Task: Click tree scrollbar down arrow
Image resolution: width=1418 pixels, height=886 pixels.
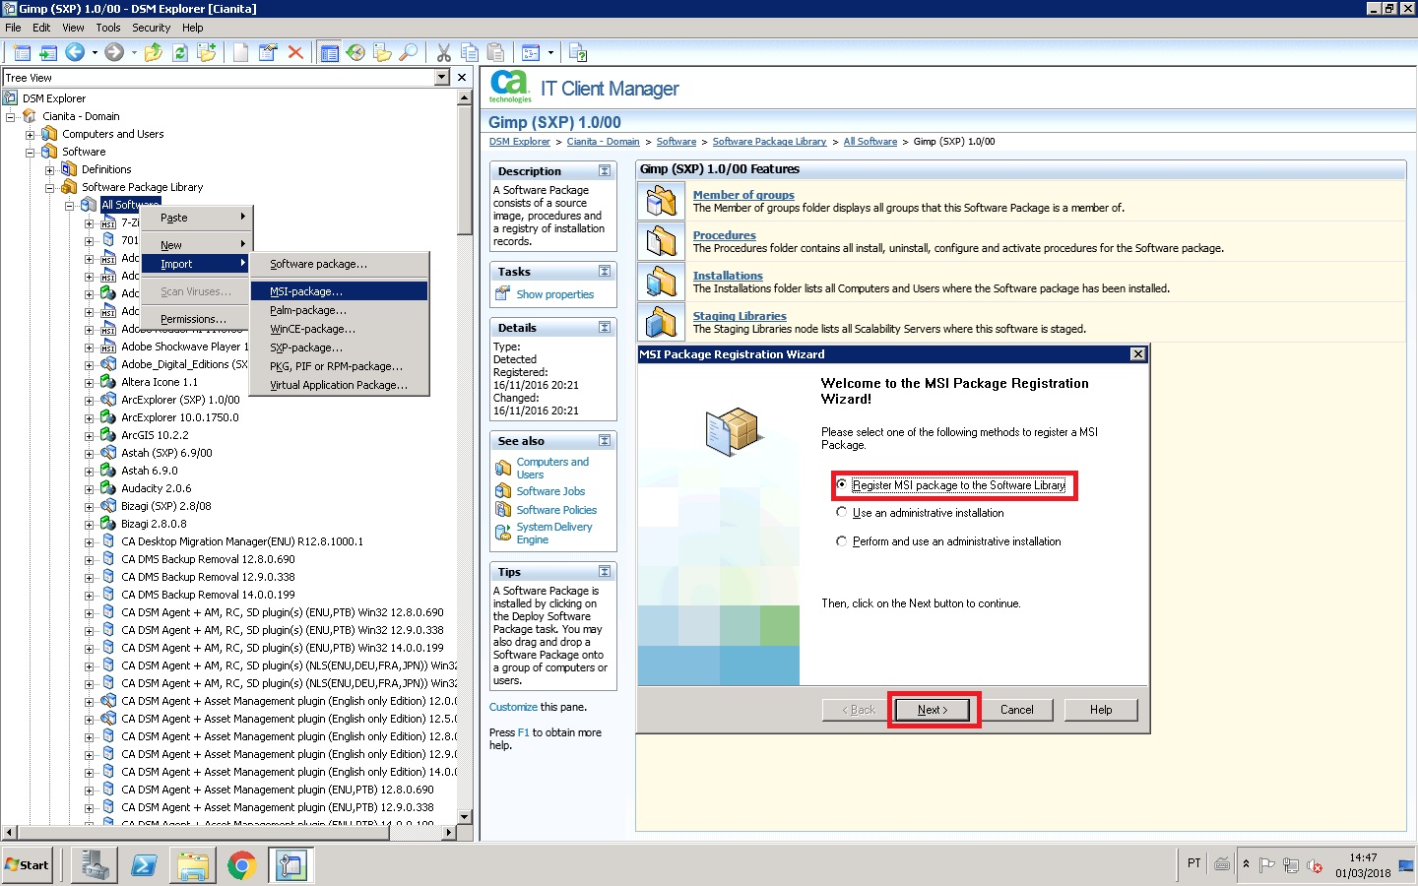Action: coord(465,816)
